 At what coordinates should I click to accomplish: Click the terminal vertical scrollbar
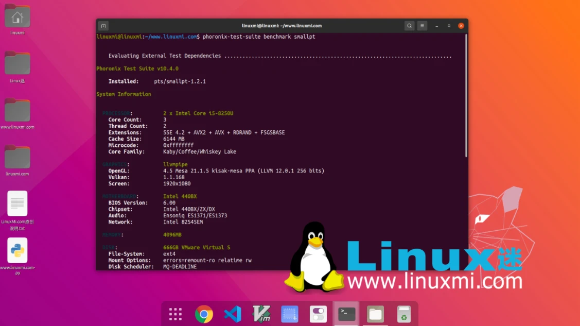(466, 96)
